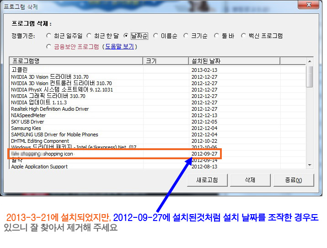Select the 최근 일주일 radio button
The height and width of the screenshot is (248, 327).
tap(49, 36)
